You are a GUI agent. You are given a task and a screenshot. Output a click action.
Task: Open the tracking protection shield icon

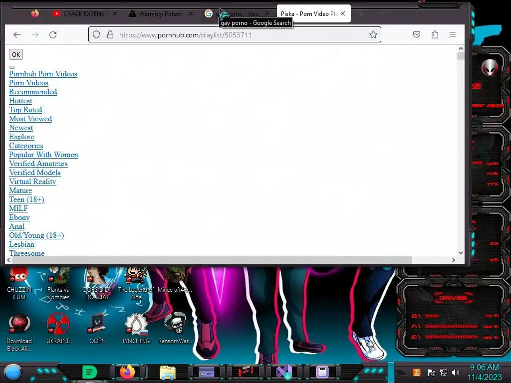coord(96,34)
